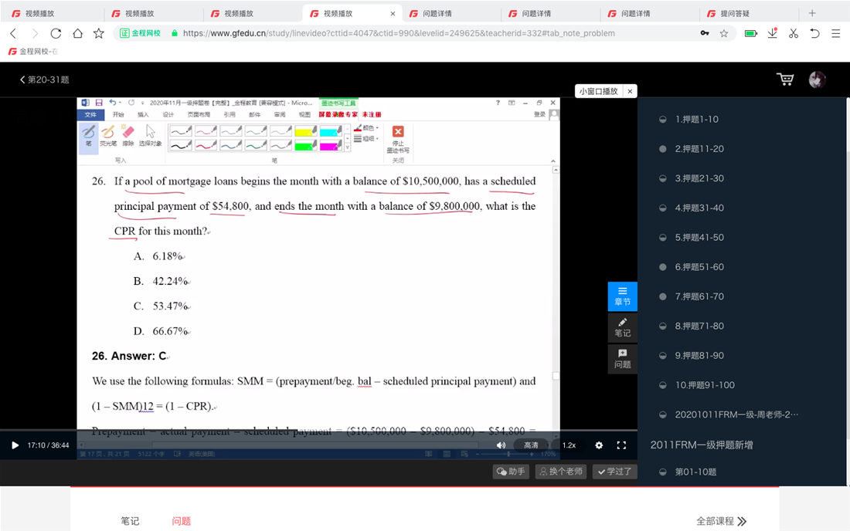The width and height of the screenshot is (850, 531).
Task: Open 20201011FRM一级-周老师 lesson
Action: click(736, 414)
